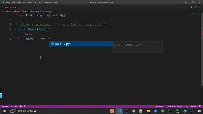Change indentation via 'Spaces: 4'
Image resolution: width=203 pixels, height=114 pixels.
(x=171, y=106)
